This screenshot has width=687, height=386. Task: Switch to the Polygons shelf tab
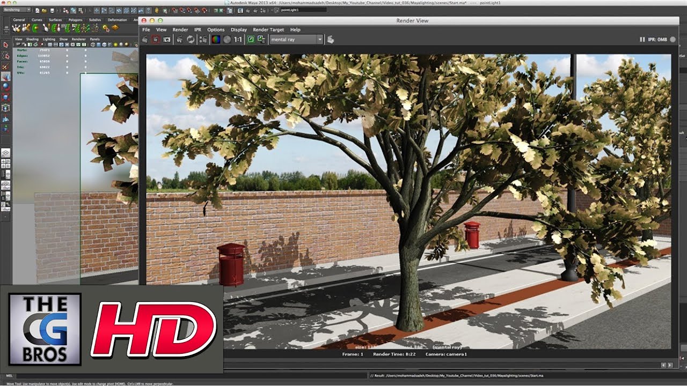pos(76,20)
